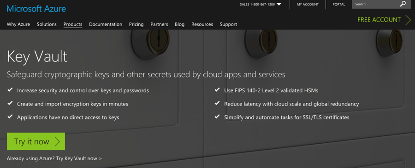
Task: Click MY ACCOUNT link
Action: tap(308, 5)
